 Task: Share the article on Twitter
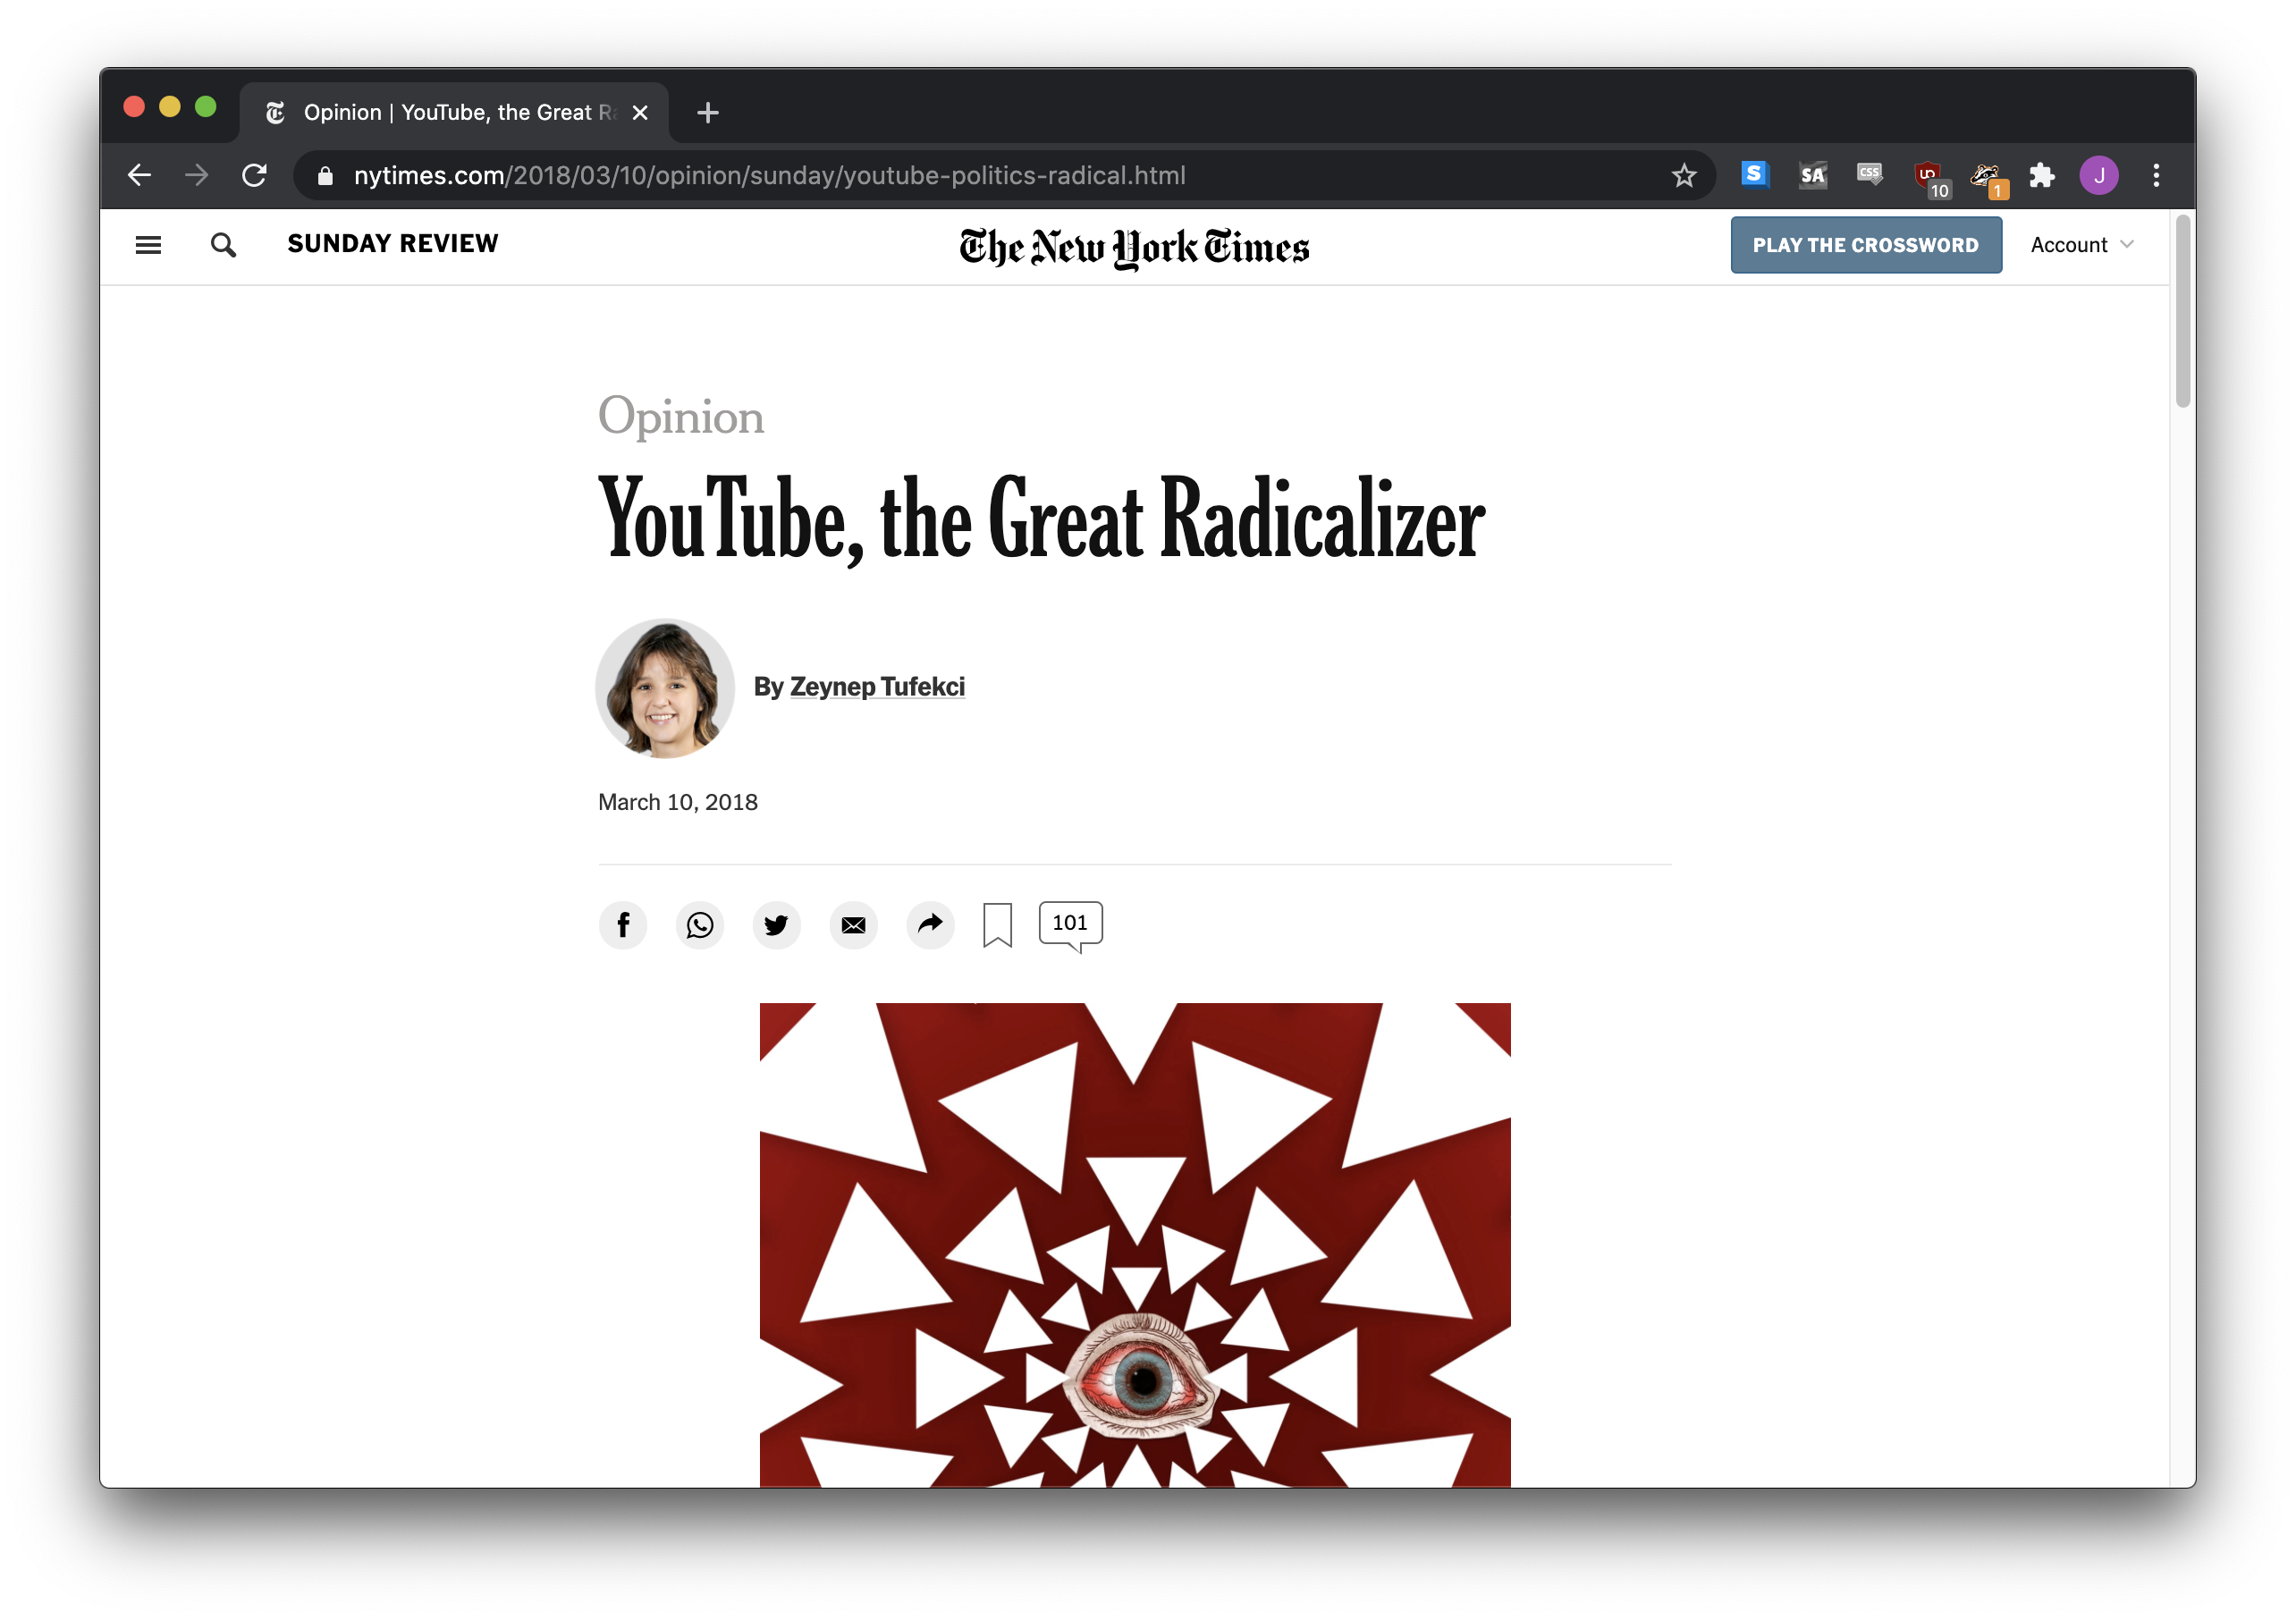point(777,925)
